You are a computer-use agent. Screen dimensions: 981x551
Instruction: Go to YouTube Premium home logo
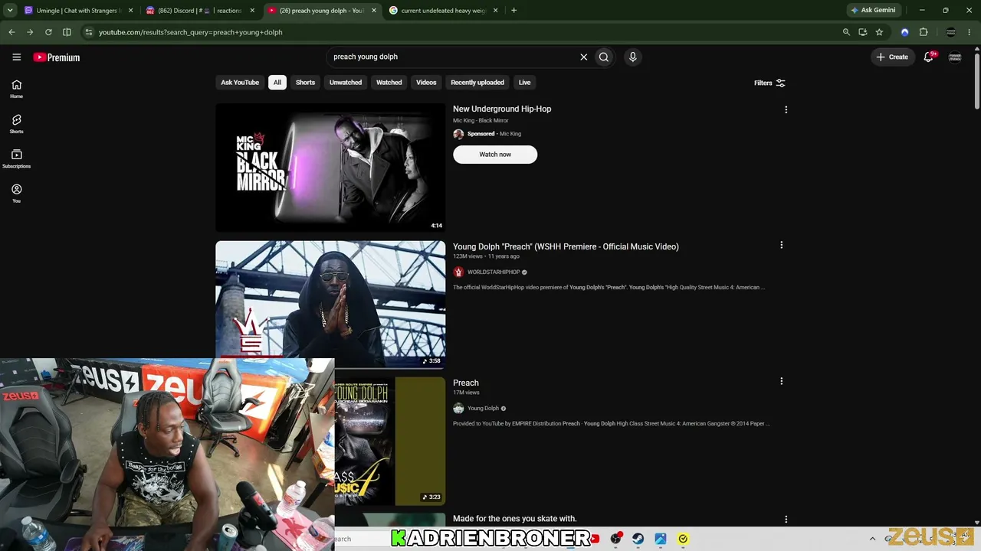57,57
